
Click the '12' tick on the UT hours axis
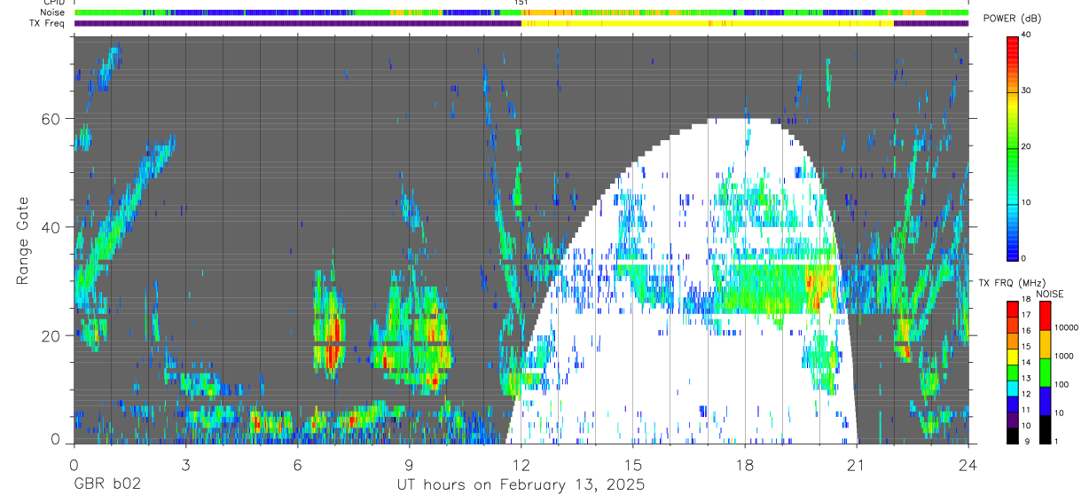tap(521, 465)
